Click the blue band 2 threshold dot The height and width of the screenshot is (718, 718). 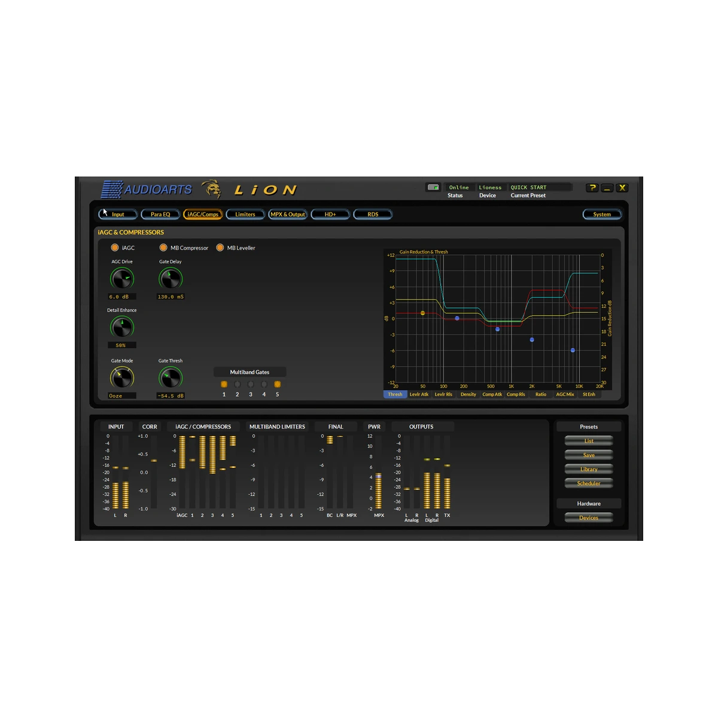(x=457, y=318)
